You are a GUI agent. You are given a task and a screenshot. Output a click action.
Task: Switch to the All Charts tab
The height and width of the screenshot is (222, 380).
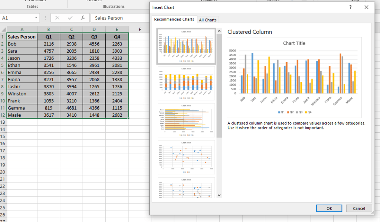tap(208, 20)
